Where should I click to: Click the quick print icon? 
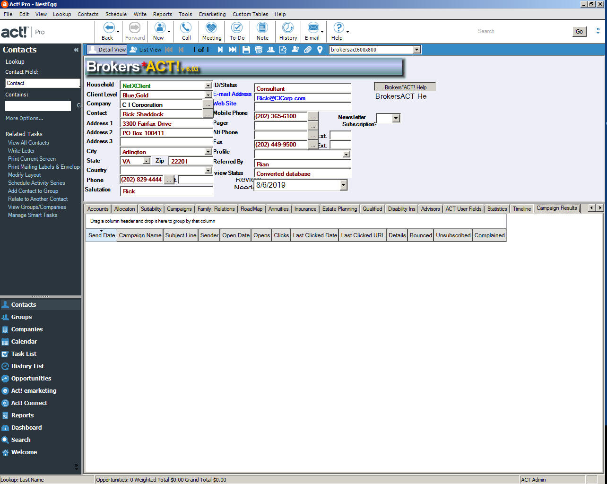pos(259,50)
